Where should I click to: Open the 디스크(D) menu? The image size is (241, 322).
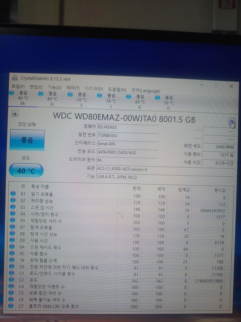coord(94,89)
